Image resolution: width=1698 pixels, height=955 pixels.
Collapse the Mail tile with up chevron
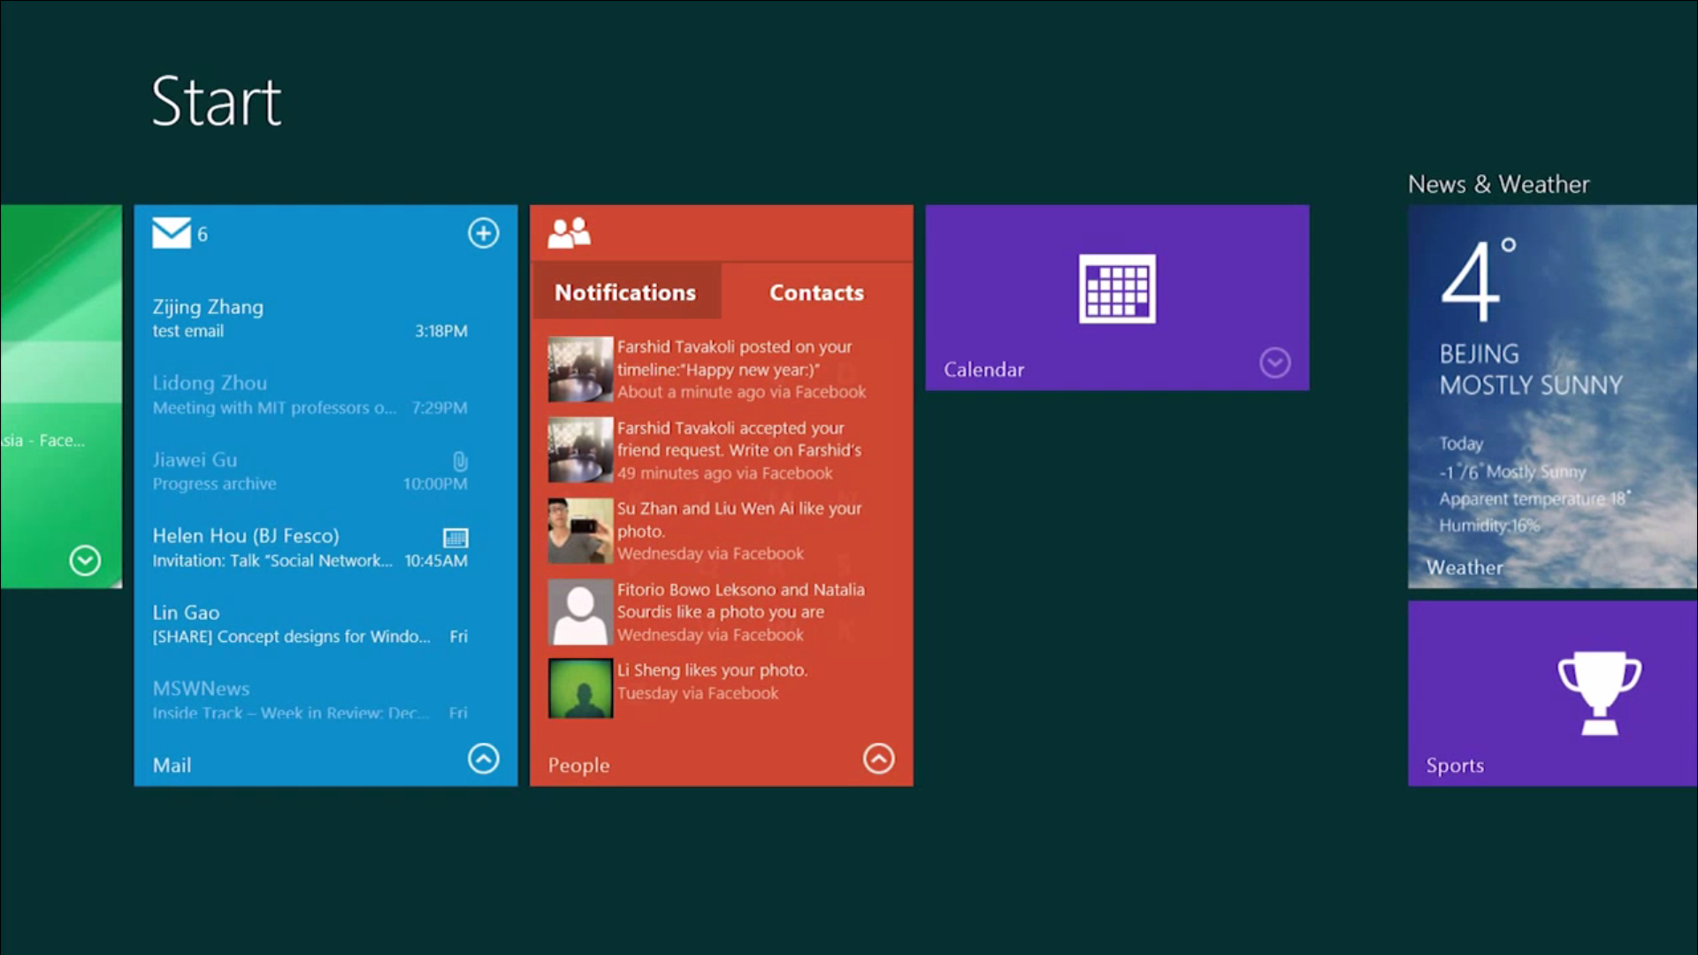[x=483, y=759]
